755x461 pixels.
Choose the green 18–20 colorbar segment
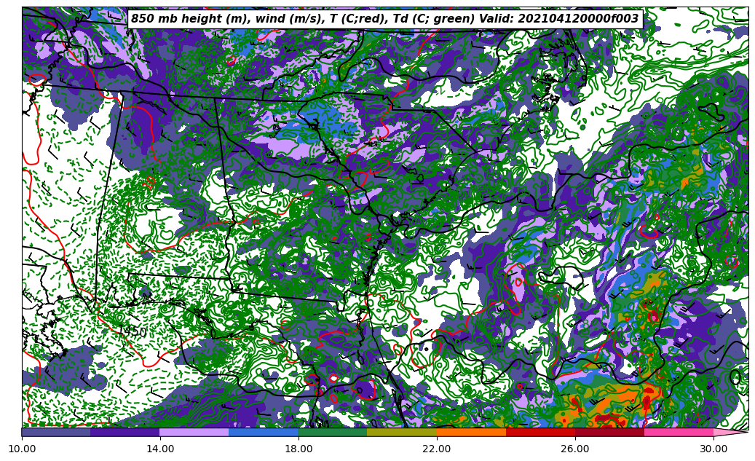[x=333, y=432]
